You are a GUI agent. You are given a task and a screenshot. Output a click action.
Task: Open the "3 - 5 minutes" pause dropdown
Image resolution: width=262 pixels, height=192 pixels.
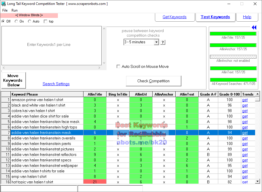[156, 42]
